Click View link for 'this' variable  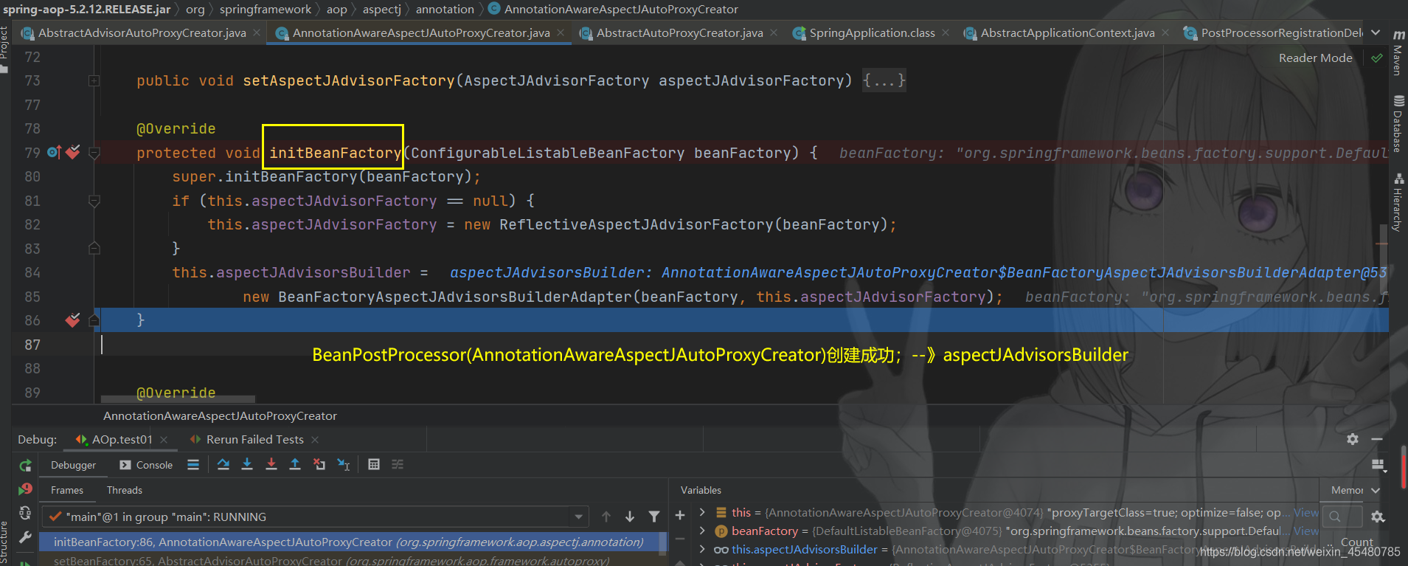[x=1305, y=512]
